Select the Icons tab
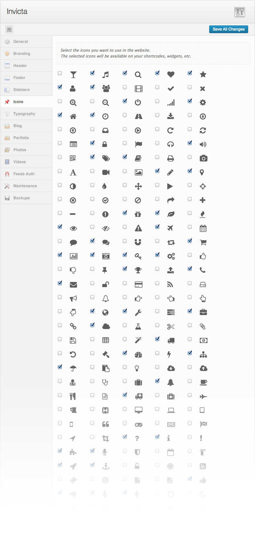Image resolution: width=255 pixels, height=555 pixels. point(26,102)
